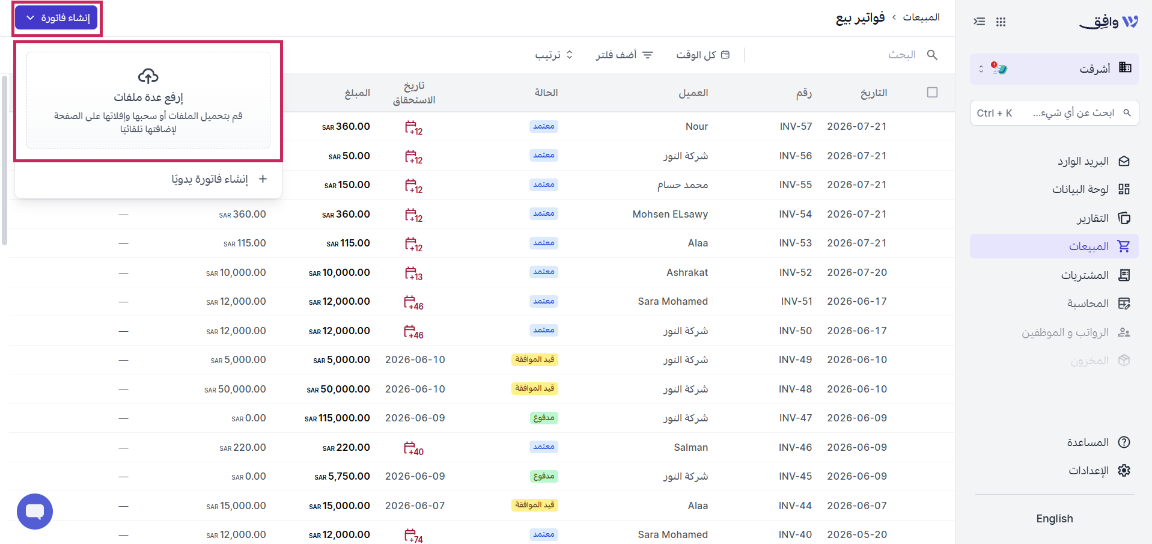
Task: Open the apps grid icon
Action: (x=1001, y=22)
